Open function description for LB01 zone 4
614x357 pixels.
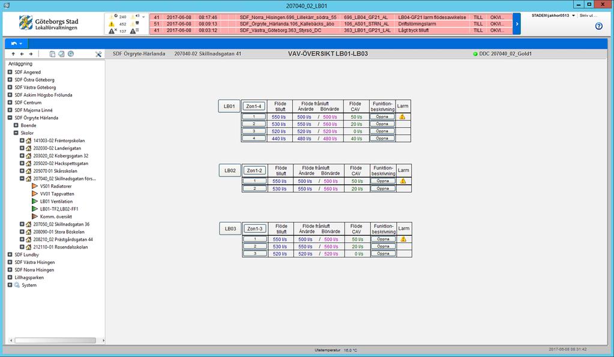382,138
